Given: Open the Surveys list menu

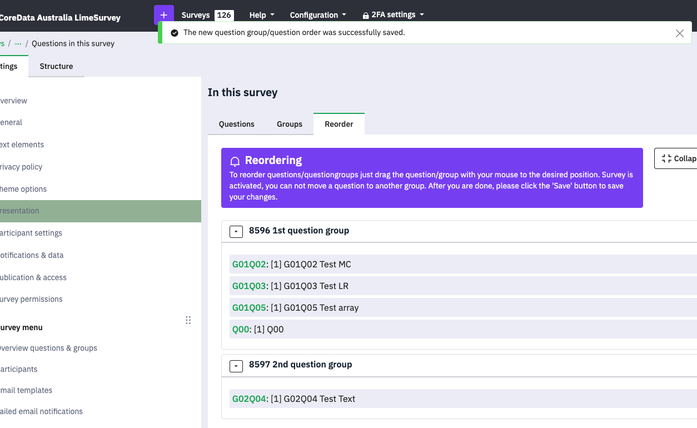Looking at the screenshot, I should [206, 15].
